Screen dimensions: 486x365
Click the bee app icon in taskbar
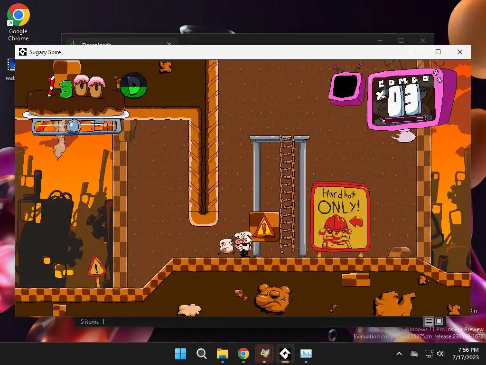(264, 354)
